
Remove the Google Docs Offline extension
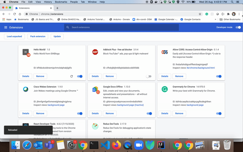click(110, 113)
